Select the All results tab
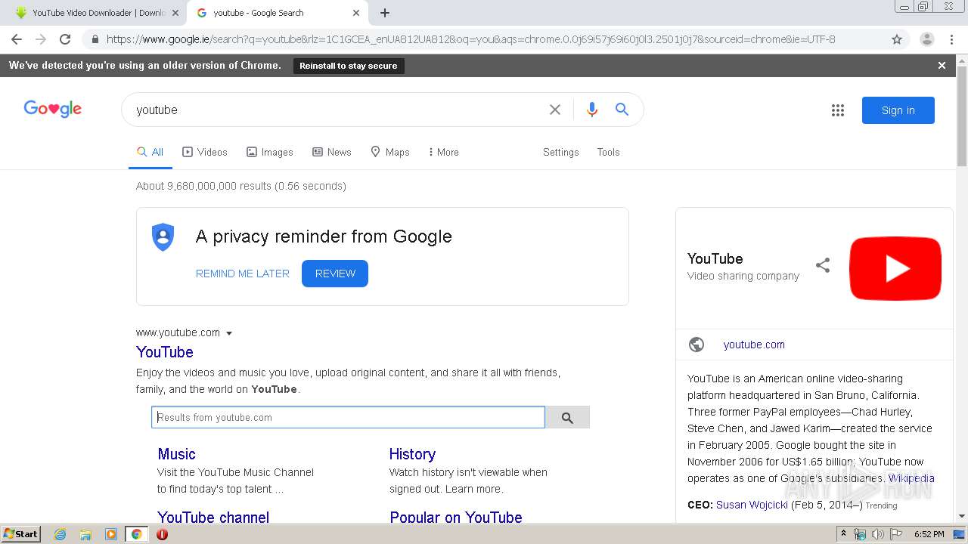This screenshot has height=544, width=968. [150, 152]
